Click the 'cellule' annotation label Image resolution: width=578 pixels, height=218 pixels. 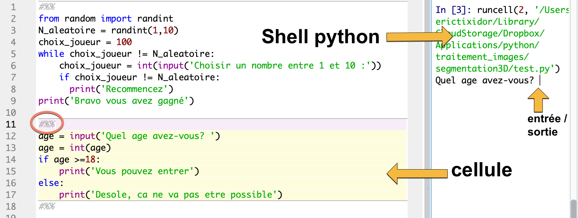(482, 170)
